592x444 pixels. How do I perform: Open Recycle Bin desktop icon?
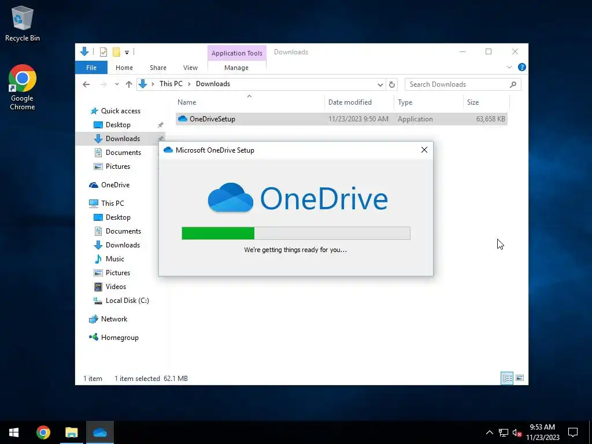23,23
